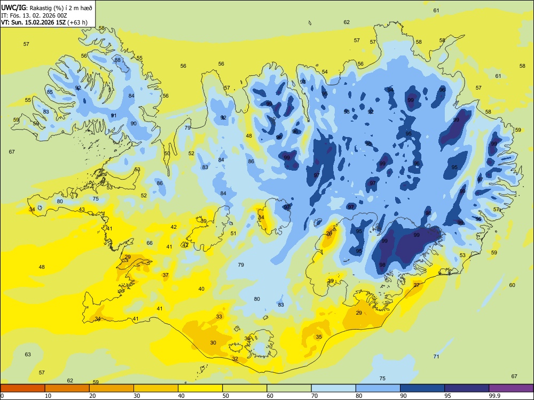Click the map humidity value '91'
The height and width of the screenshot is (400, 534).
(x=114, y=116)
